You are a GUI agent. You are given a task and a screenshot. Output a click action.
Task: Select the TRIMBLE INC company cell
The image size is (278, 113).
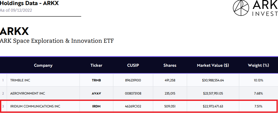[43, 80]
